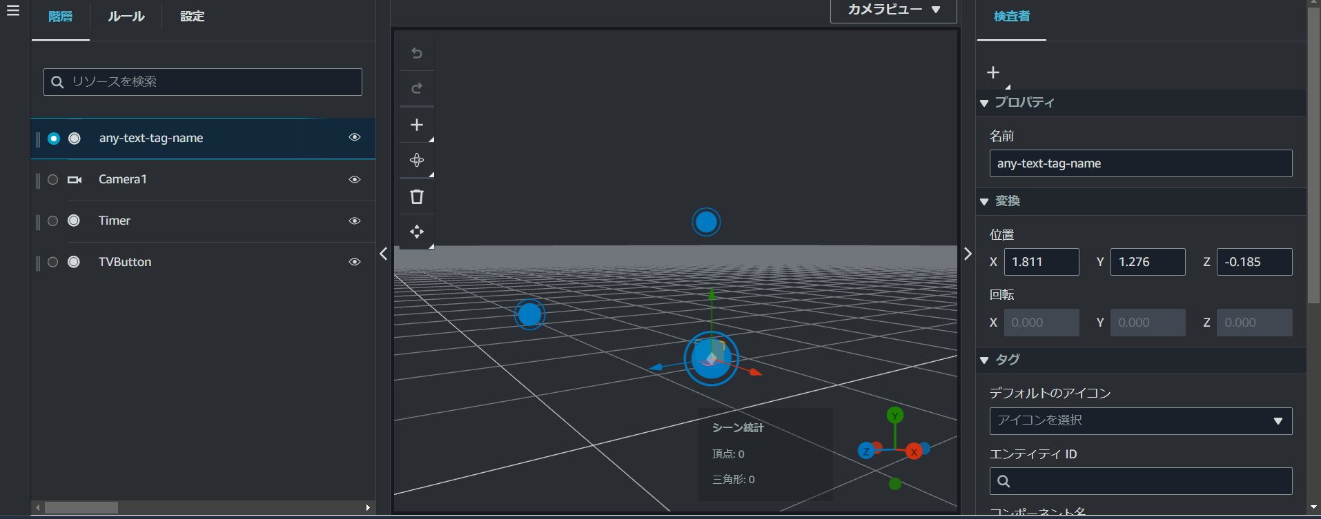Switch to the 階層 tab
The height and width of the screenshot is (519, 1321).
pyautogui.click(x=61, y=17)
